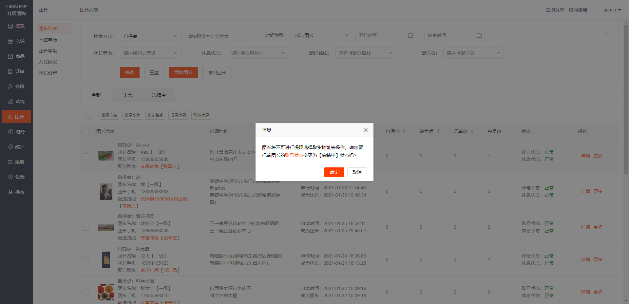Open 入驻申请 in the submenu
The height and width of the screenshot is (304, 629).
click(48, 40)
